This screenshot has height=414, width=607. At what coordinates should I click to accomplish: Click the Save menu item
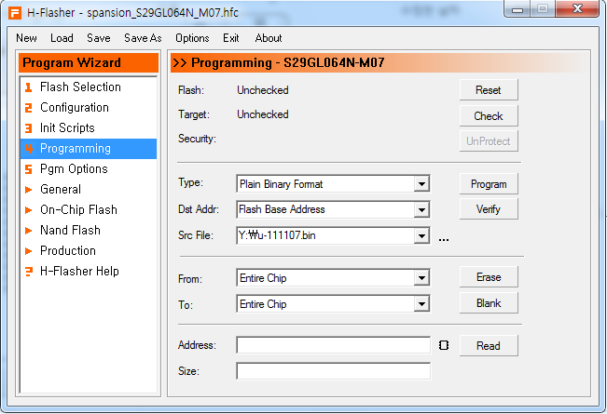click(x=99, y=38)
